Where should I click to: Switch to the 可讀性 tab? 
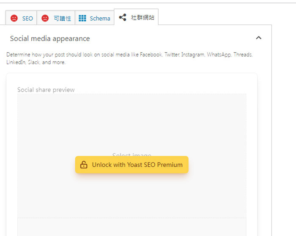[56, 18]
